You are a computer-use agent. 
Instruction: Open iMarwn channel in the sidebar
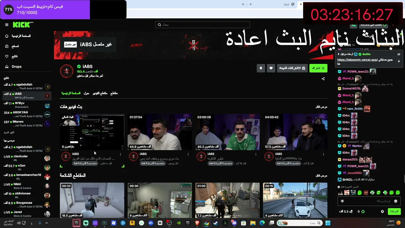pyautogui.click(x=27, y=123)
